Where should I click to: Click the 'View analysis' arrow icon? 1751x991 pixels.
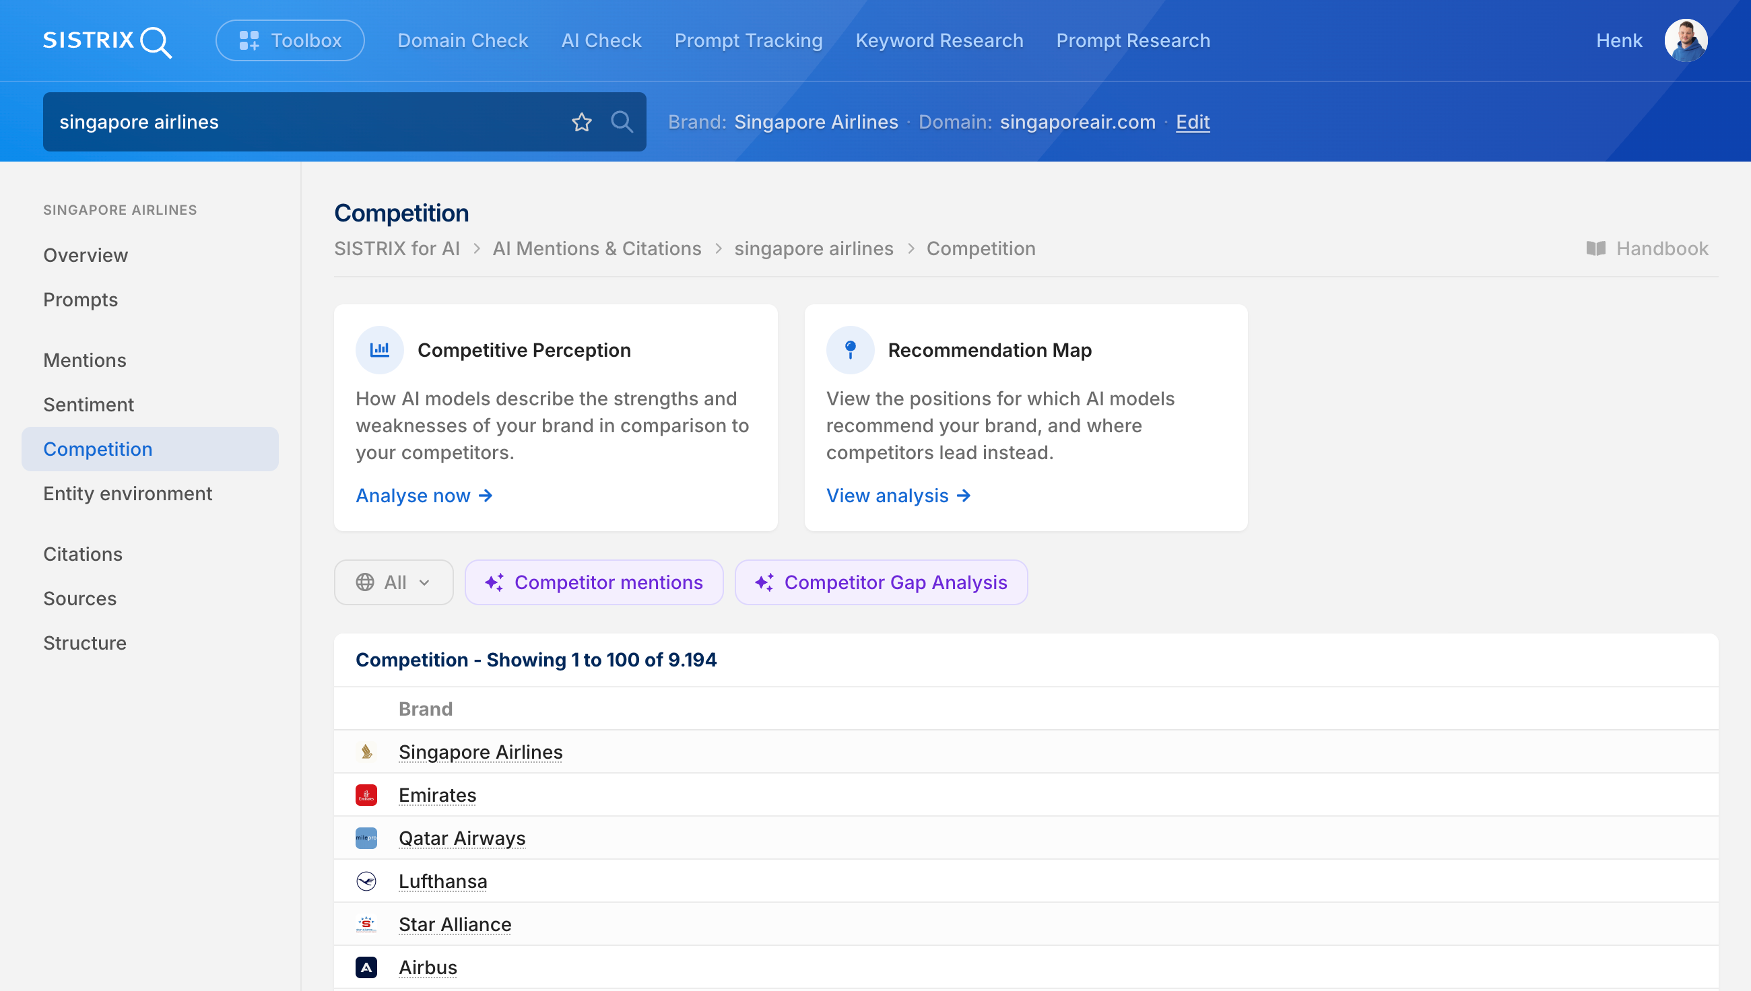coord(963,495)
